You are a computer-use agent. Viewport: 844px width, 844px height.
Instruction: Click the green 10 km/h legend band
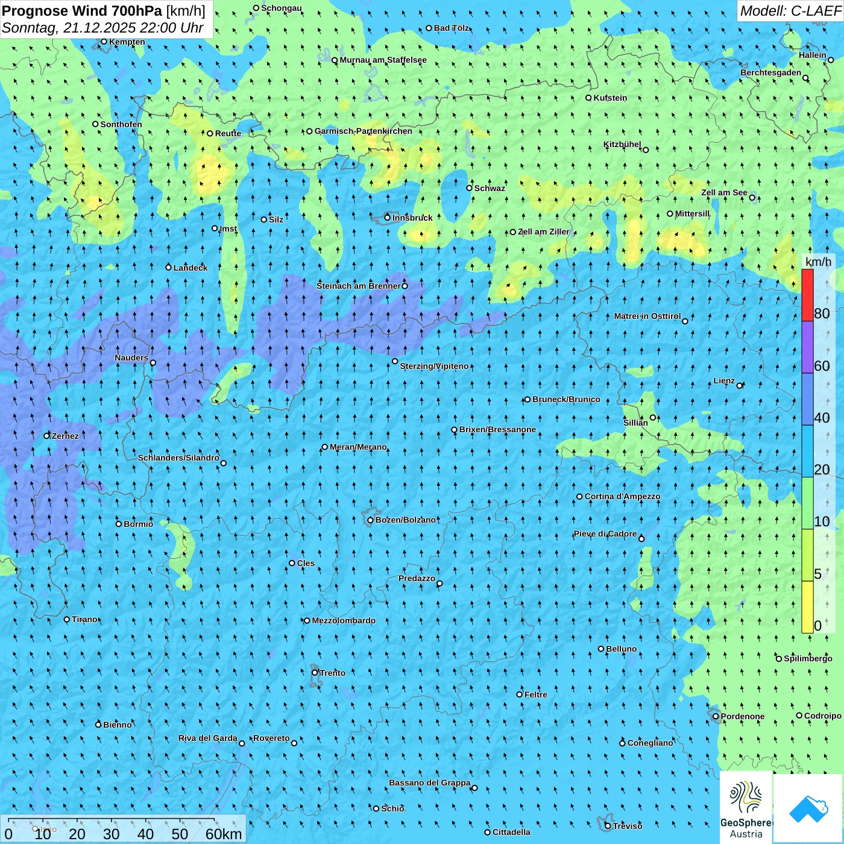[x=807, y=503]
